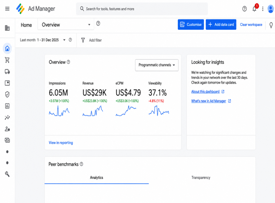275x203 pixels.
Task: Focus the search tools and features field
Action: coord(142,9)
